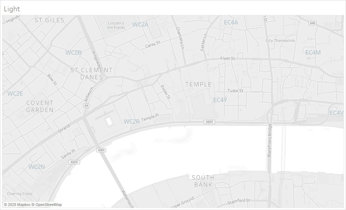Viewport: 346px width, 210px height.
Task: Click the Charing Cross station label
Action: (x=20, y=194)
